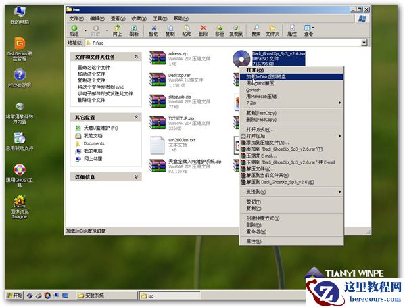Open the address bar dropdown arrow
Image resolution: width=405 pixels, height=307 pixels.
point(364,43)
